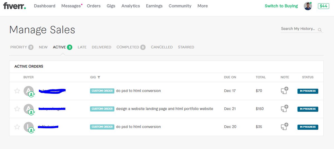The image size is (334, 149).
Task: Click the Note column header
Action: pyautogui.click(x=285, y=77)
